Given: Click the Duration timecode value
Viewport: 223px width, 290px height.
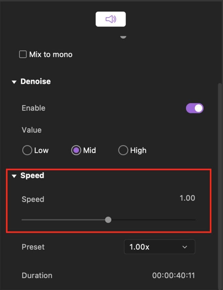Looking at the screenshot, I should click(x=174, y=275).
